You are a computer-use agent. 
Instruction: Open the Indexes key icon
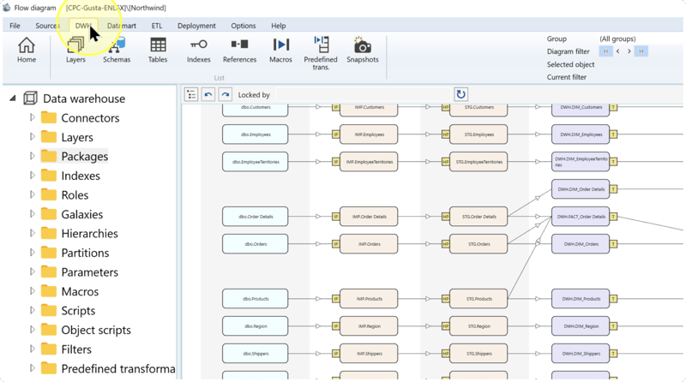point(199,50)
